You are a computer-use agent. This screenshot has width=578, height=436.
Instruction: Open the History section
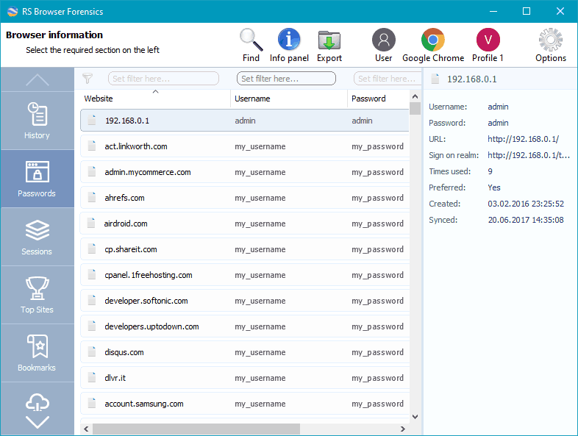click(x=37, y=121)
